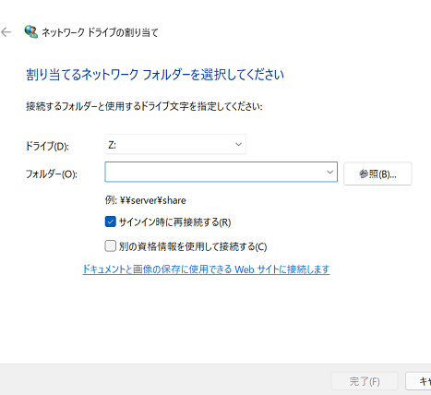Click the chevron arrow in the folder combo box

329,172
